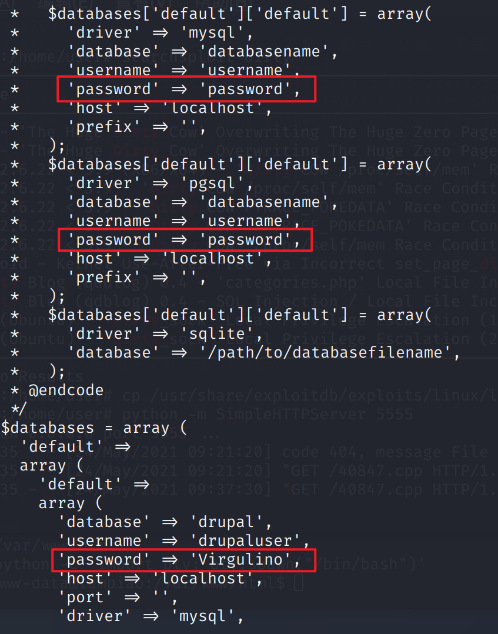Image resolution: width=498 pixels, height=634 pixels.
Task: Click the 'drupaluser' username value
Action: coord(246,540)
